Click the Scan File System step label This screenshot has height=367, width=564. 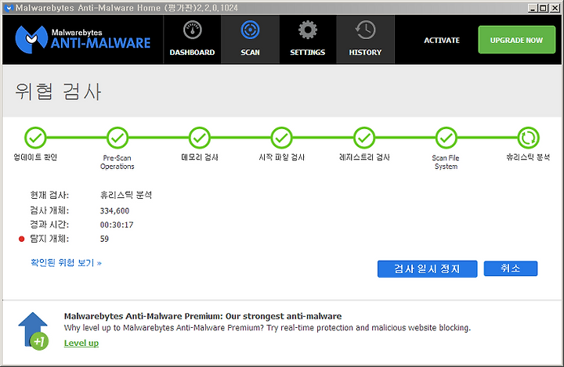point(446,162)
